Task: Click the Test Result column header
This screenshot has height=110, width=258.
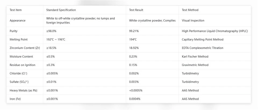Action: (x=136, y=10)
